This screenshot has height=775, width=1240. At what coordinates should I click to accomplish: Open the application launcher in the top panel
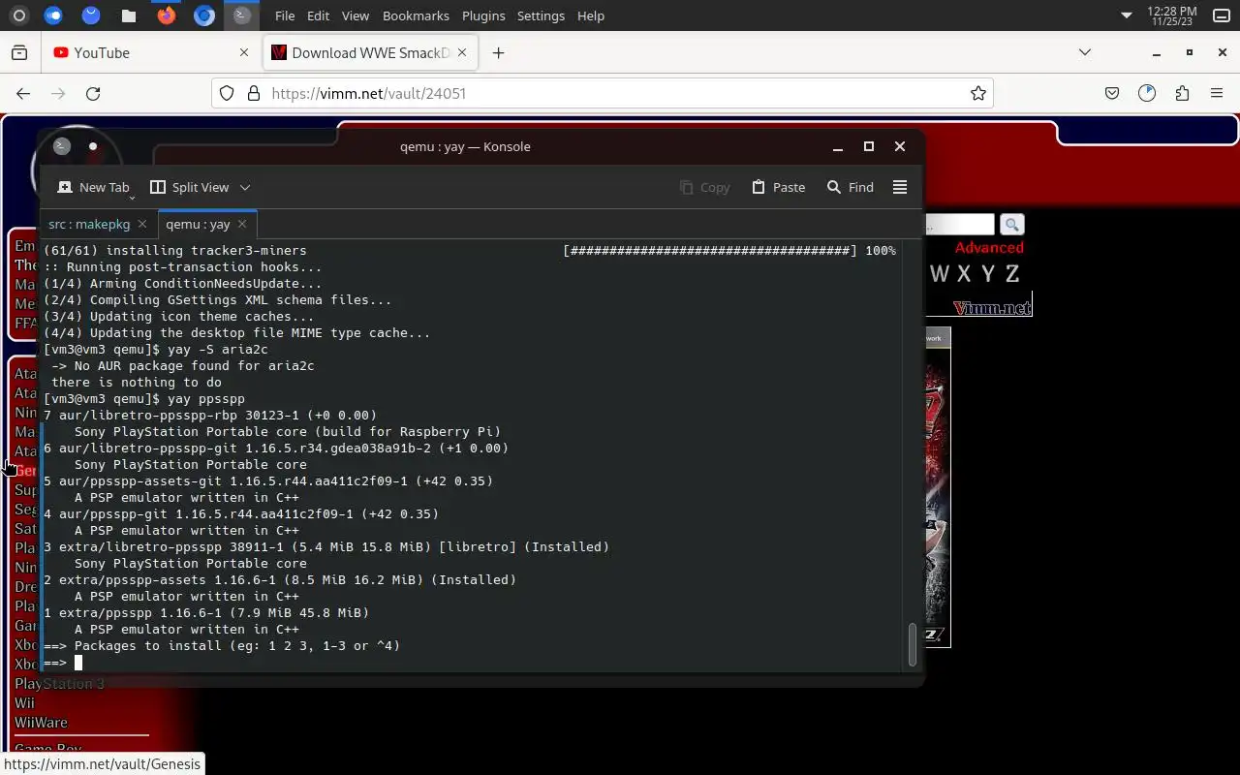(x=18, y=15)
